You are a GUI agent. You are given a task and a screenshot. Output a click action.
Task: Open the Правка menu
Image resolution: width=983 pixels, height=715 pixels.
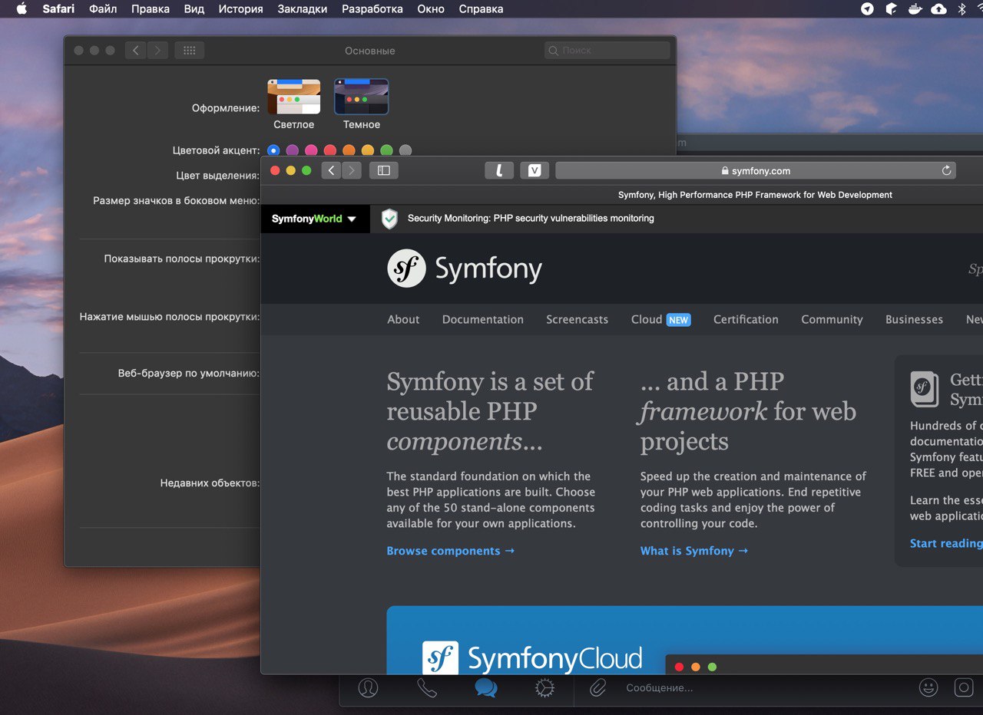151,9
